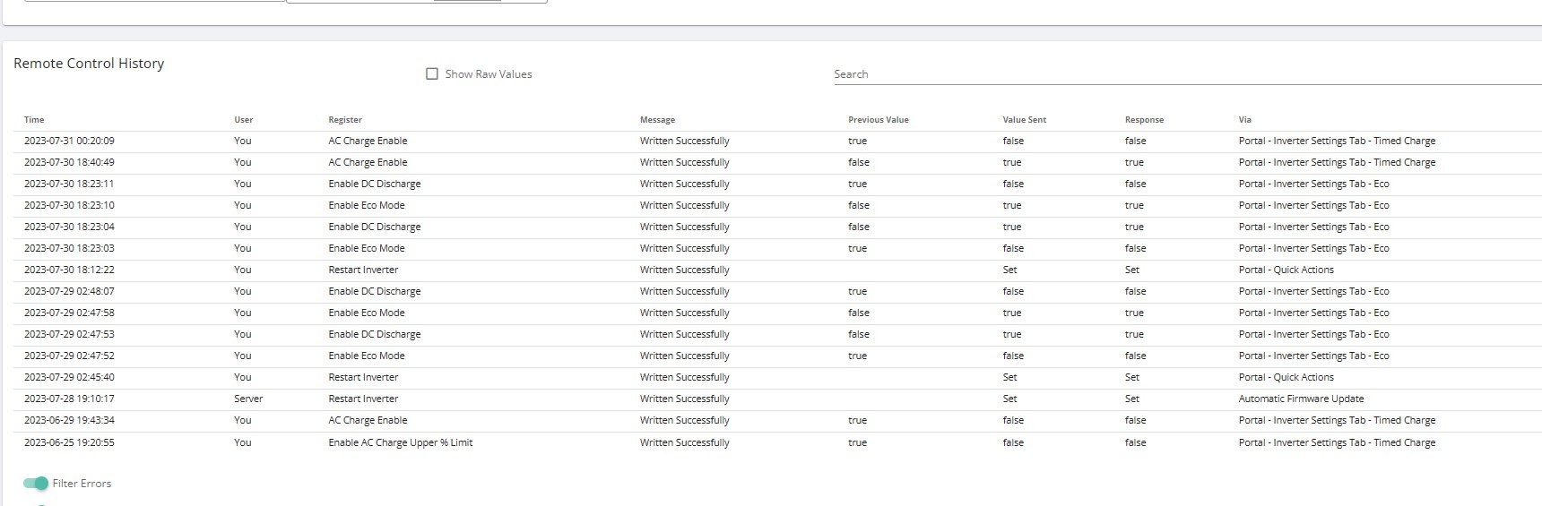Enable the Show Raw Values checkbox

(432, 74)
